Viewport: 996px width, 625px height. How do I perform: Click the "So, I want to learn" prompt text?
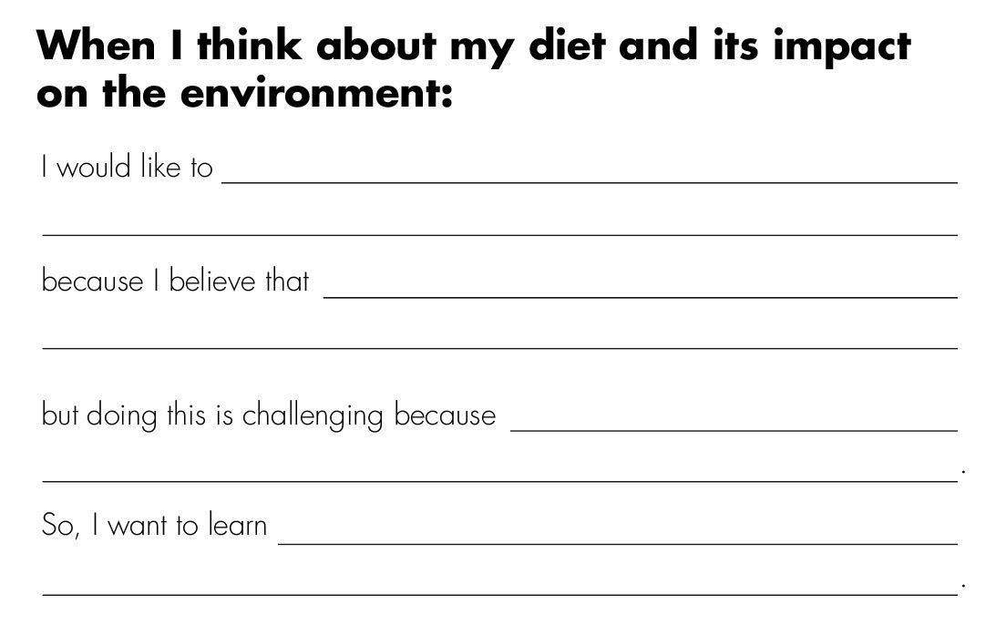tap(154, 526)
